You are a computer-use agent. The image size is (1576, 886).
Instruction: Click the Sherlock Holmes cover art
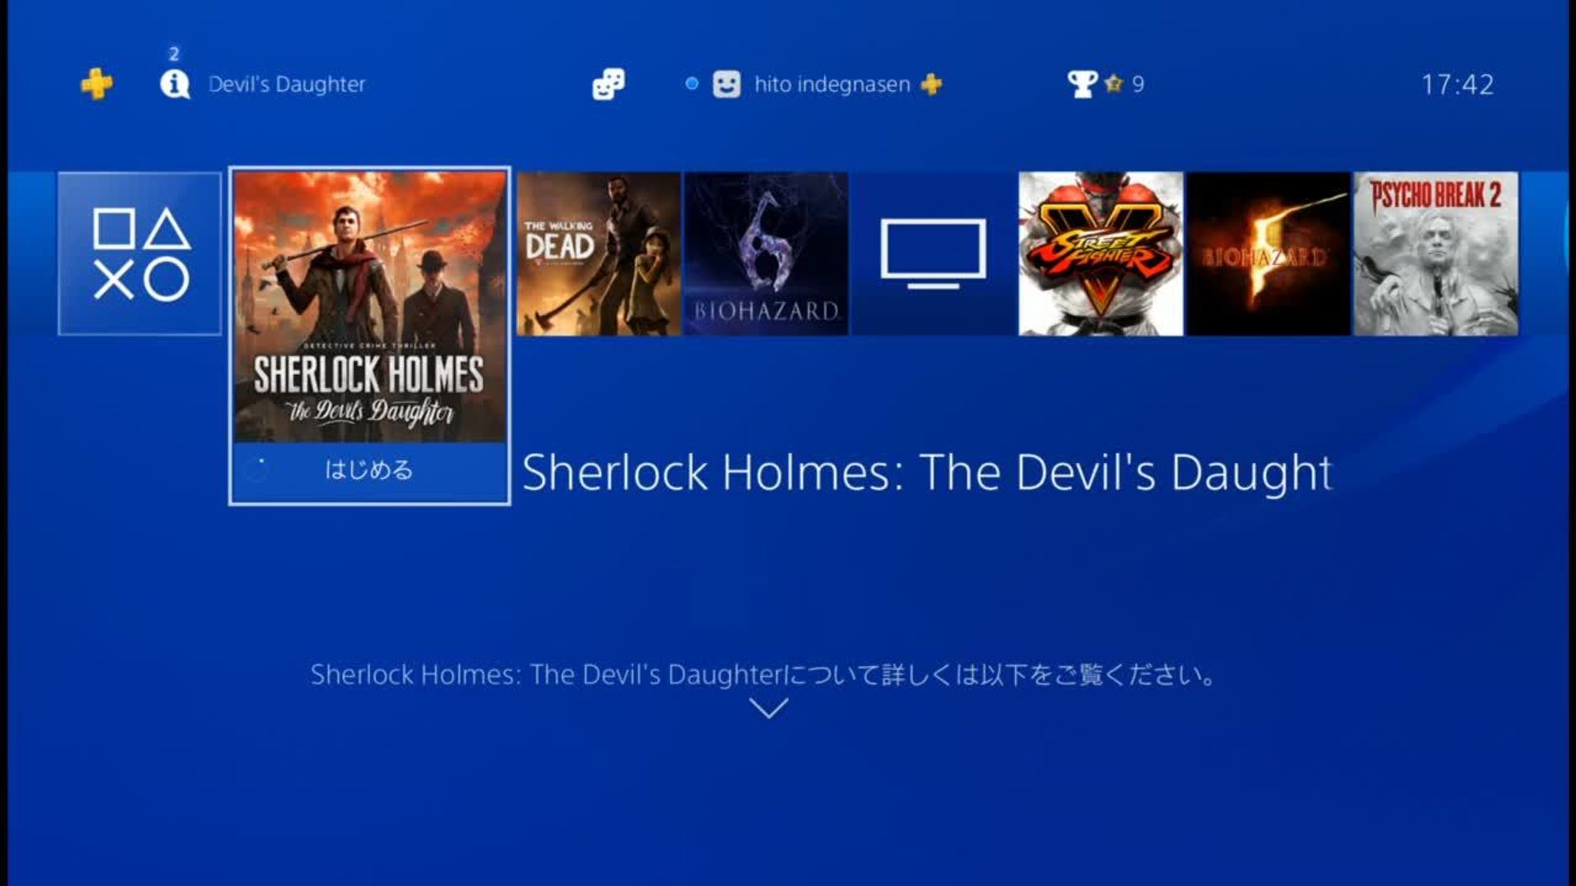(x=369, y=308)
